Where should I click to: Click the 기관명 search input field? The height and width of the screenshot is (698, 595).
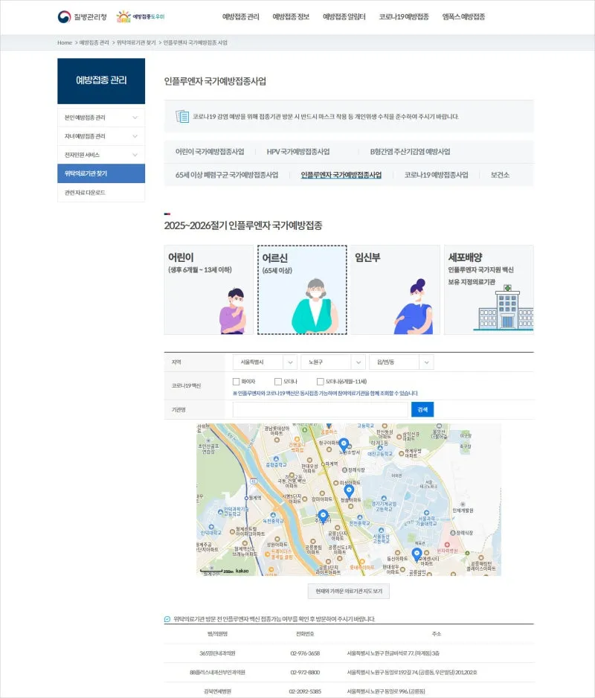320,409
